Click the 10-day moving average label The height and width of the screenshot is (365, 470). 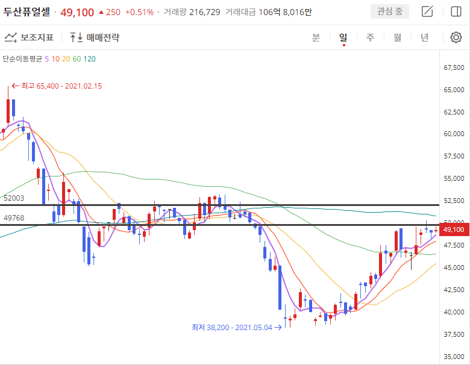pos(55,59)
